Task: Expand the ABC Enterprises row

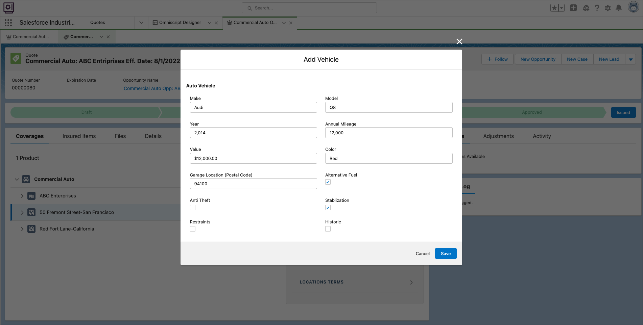Action: 22,196
